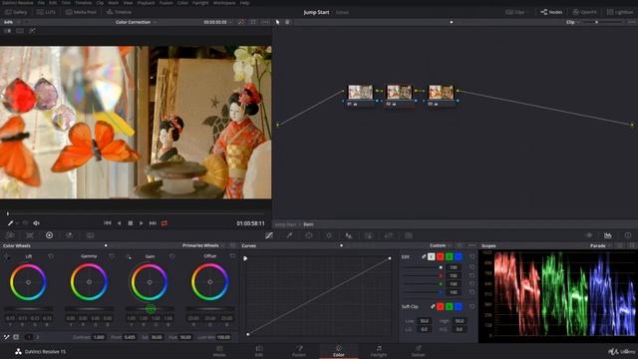Open the Media Pool panel
Viewport: 638px width, 359px height.
coord(81,12)
